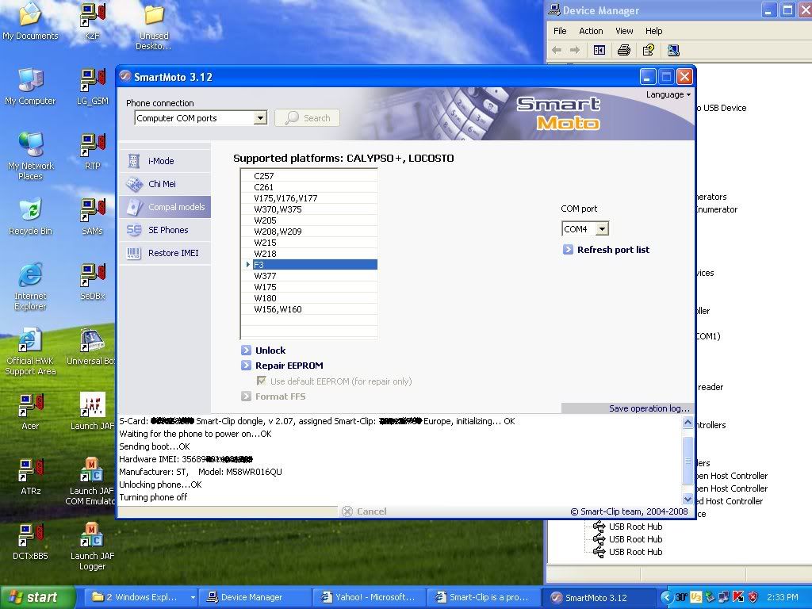Switch to the Chi Mei section
812x609 pixels.
point(165,184)
